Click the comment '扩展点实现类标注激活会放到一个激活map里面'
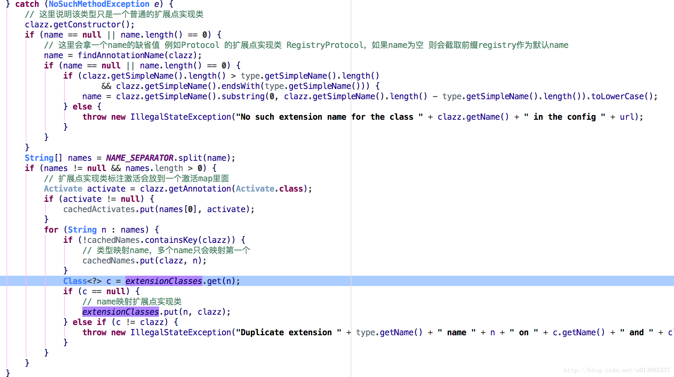This screenshot has width=674, height=377. point(136,179)
